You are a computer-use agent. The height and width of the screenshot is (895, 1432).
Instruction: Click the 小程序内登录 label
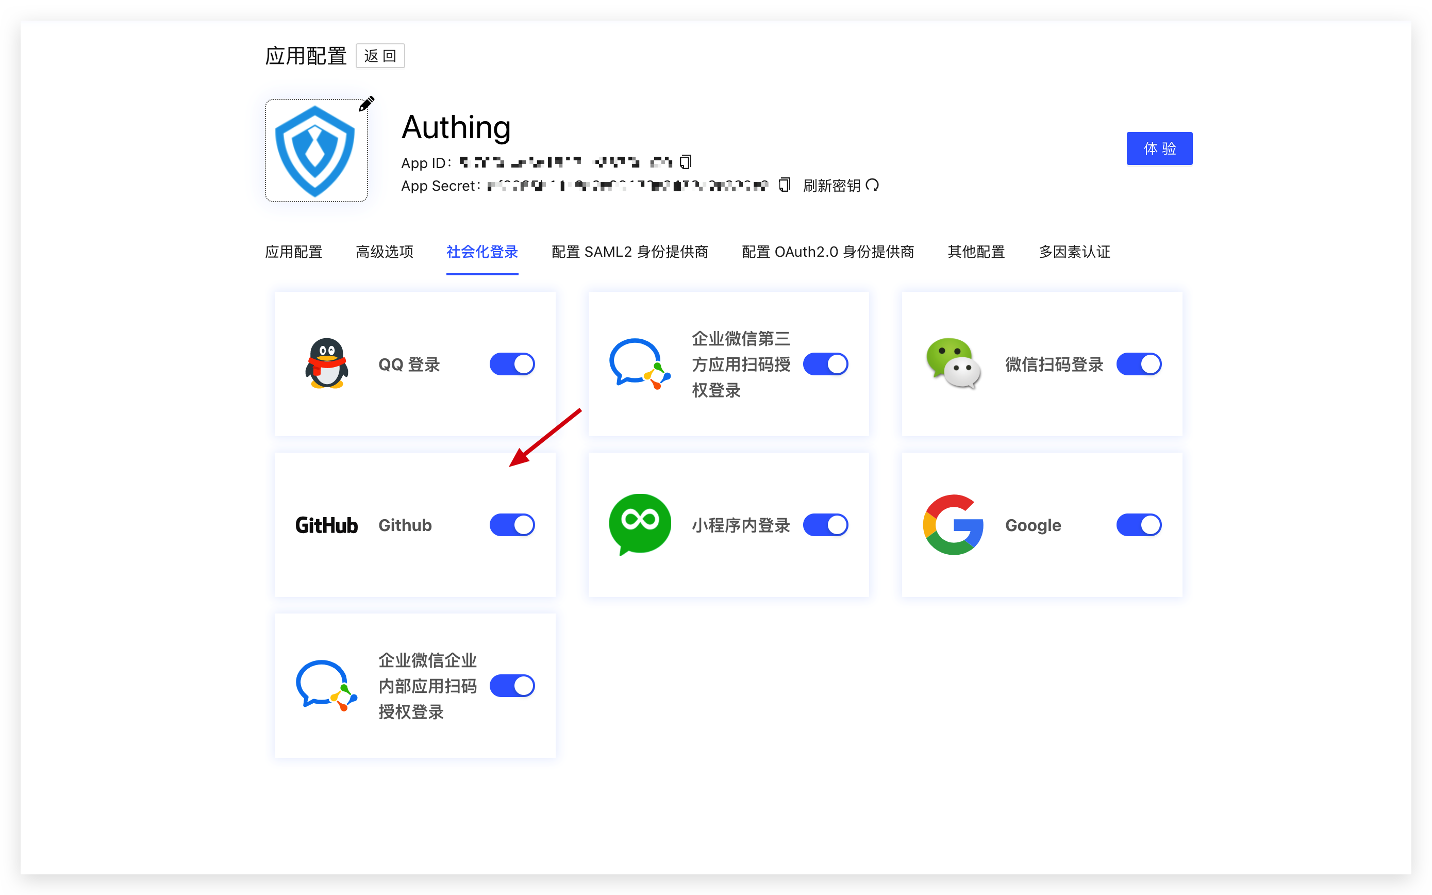741,525
